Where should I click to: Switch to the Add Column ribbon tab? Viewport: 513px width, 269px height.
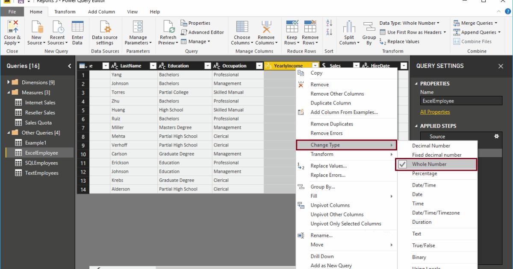(102, 12)
